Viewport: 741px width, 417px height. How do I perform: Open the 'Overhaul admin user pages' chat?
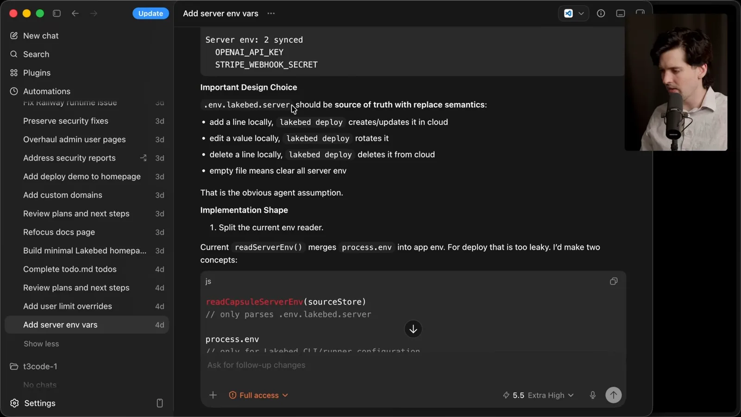point(87,139)
